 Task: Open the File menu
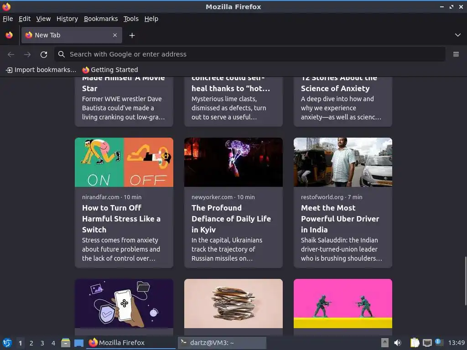[x=8, y=19]
